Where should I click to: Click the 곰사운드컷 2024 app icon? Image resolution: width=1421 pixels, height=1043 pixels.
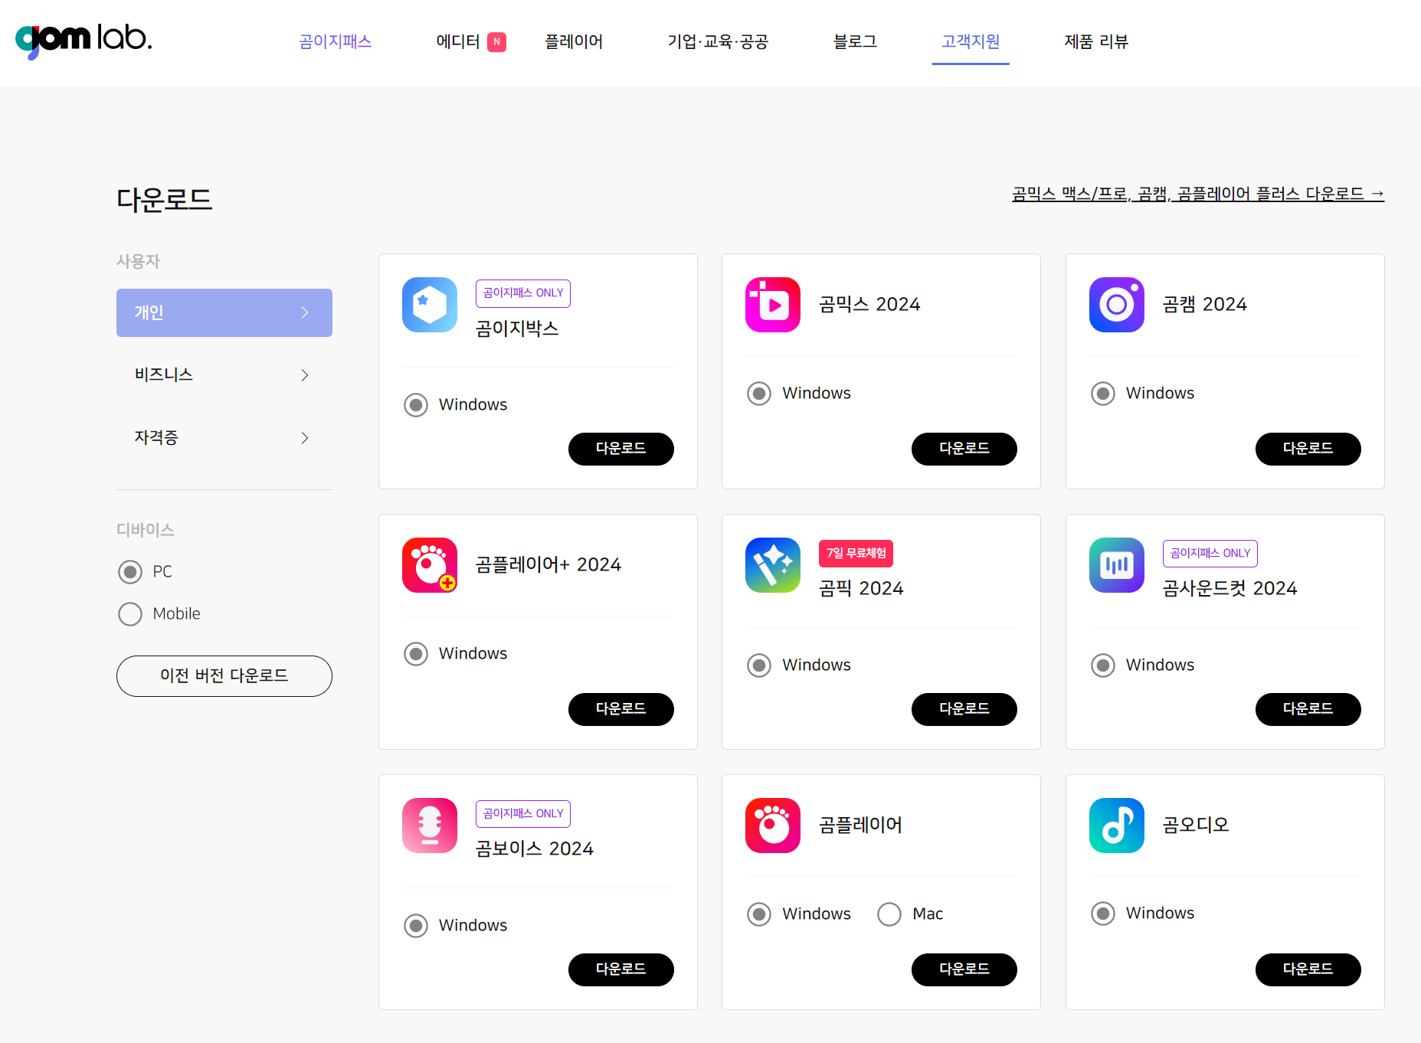tap(1117, 564)
